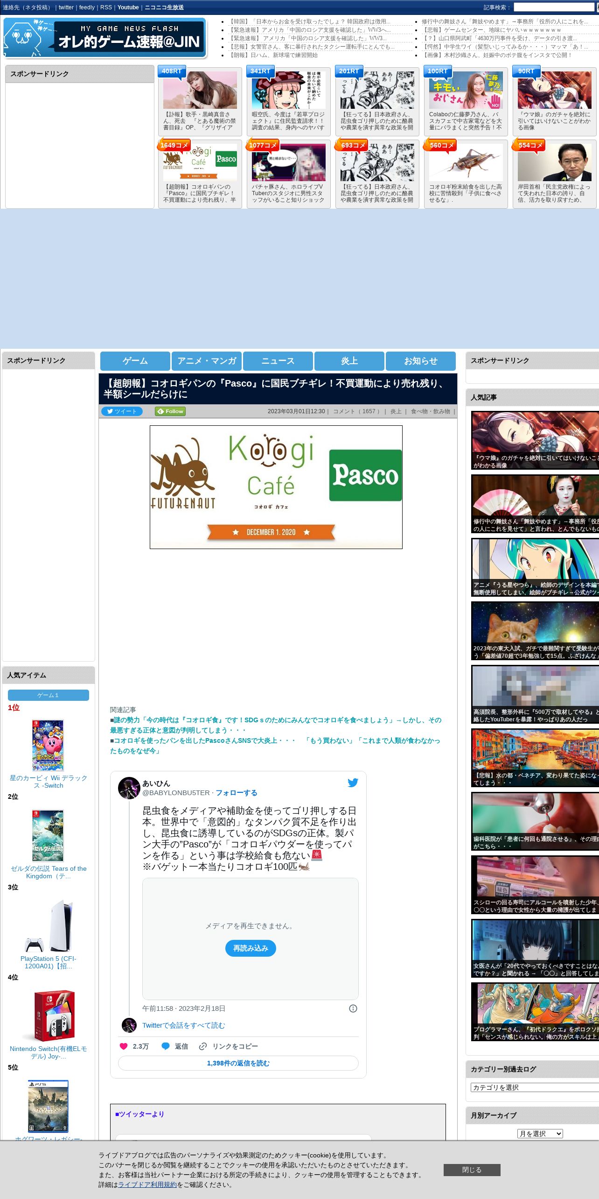Image resolution: width=599 pixels, height=1199 pixels.
Task: Select the ゲーム navigation tab
Action: click(x=135, y=361)
